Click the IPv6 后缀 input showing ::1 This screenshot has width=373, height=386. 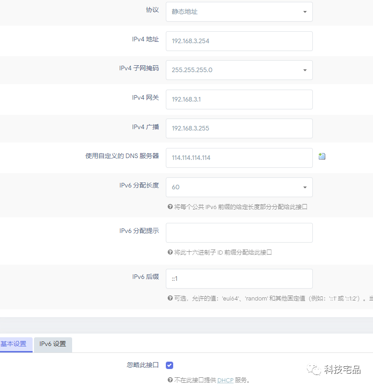(x=239, y=278)
